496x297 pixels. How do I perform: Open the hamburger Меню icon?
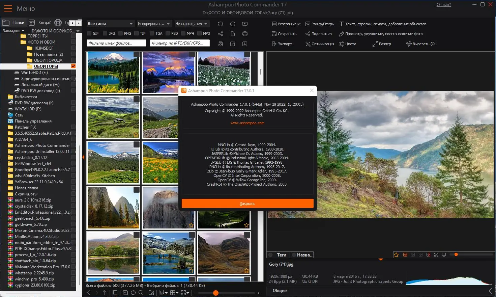[x=8, y=8]
